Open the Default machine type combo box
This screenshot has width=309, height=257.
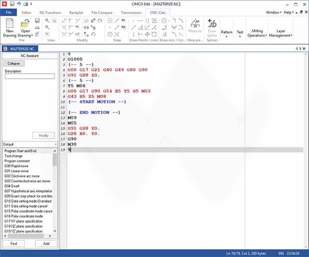pyautogui.click(x=30, y=144)
